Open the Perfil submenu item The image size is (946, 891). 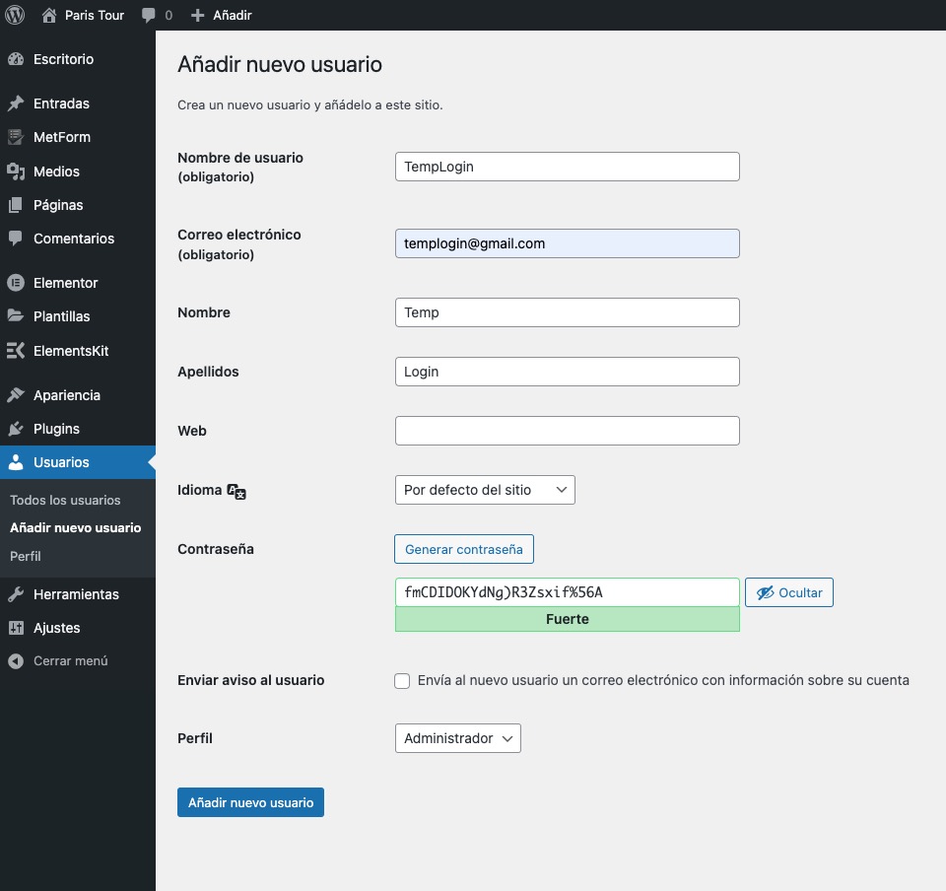pos(26,556)
